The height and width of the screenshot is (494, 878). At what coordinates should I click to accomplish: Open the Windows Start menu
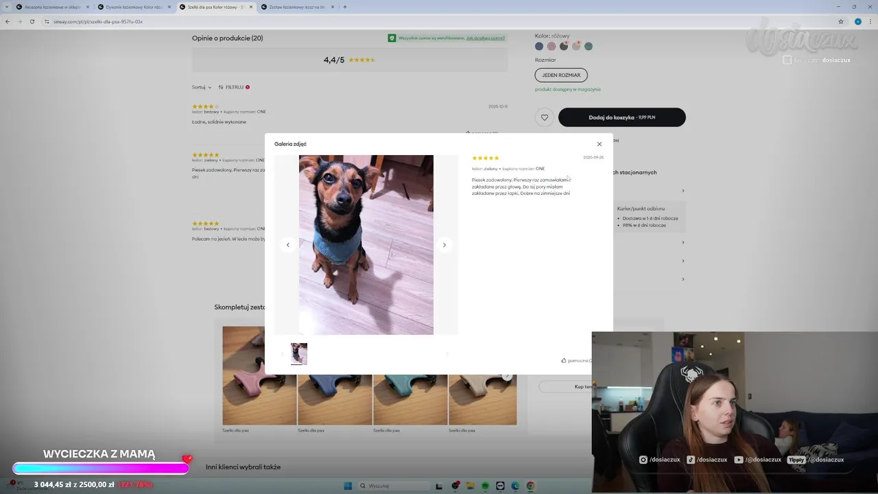(x=348, y=486)
